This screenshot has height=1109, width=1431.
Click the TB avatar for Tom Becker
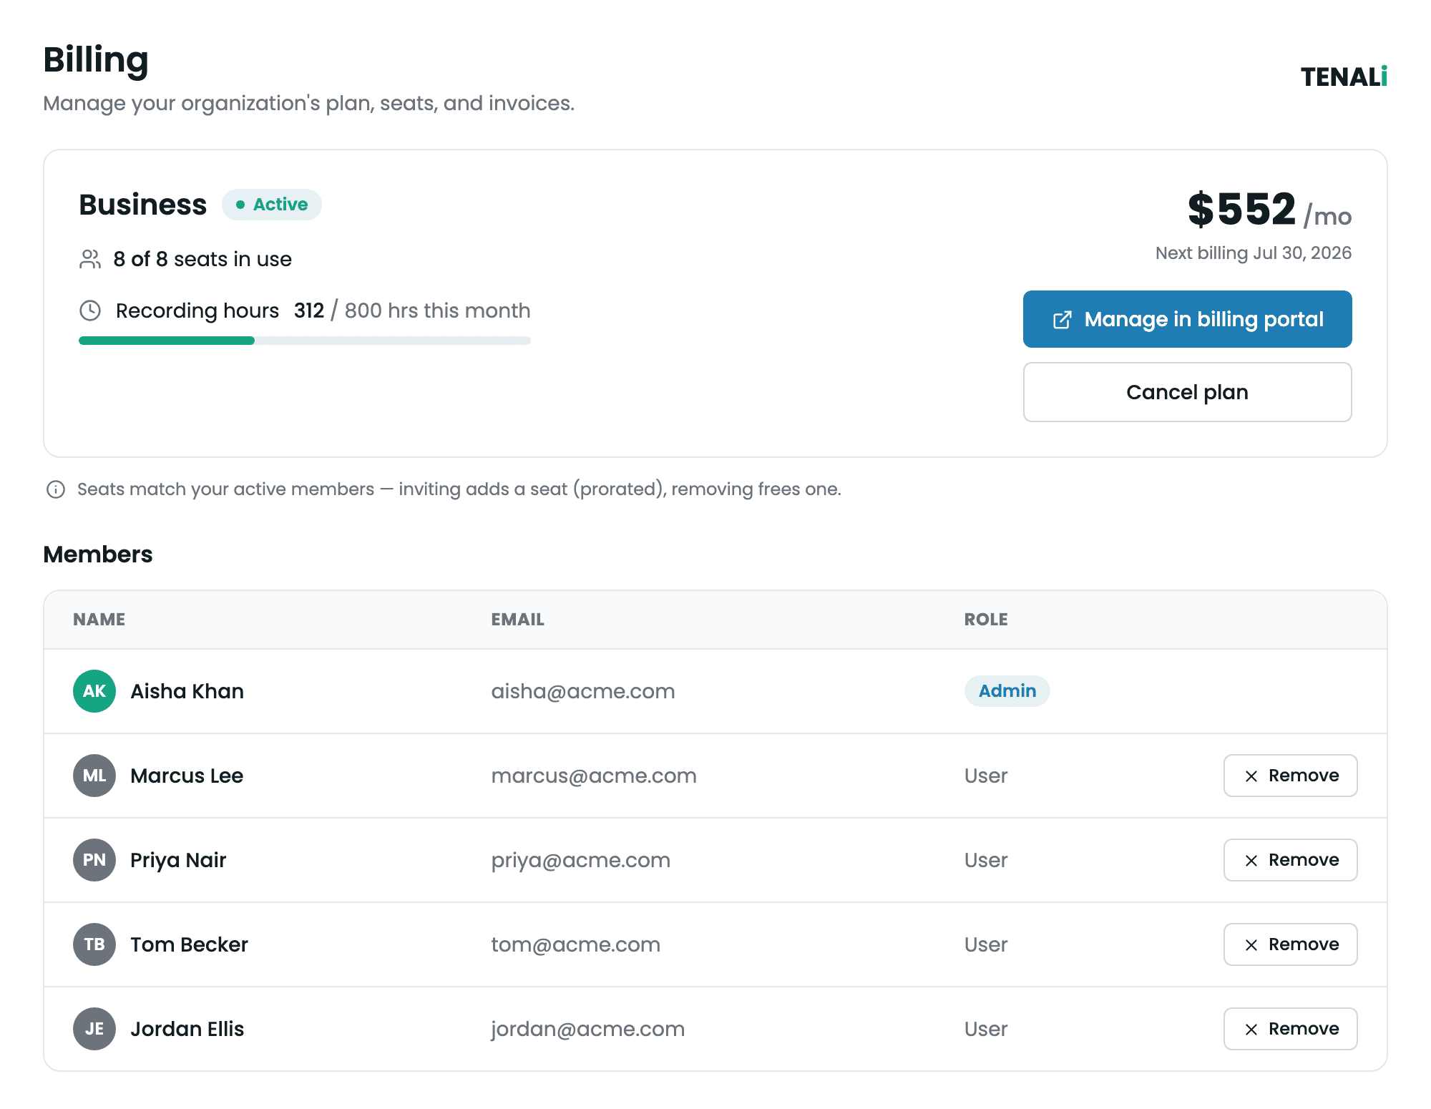pyautogui.click(x=94, y=944)
